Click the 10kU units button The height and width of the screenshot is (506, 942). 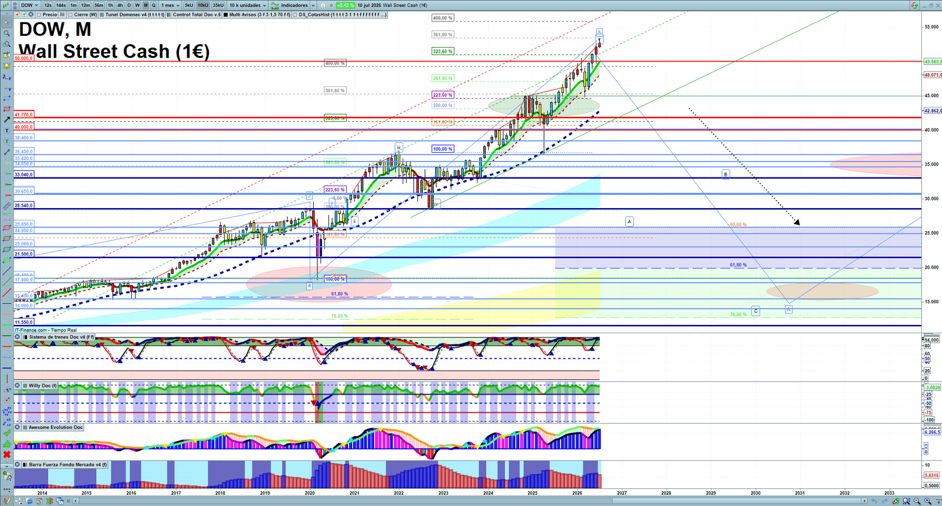click(203, 5)
